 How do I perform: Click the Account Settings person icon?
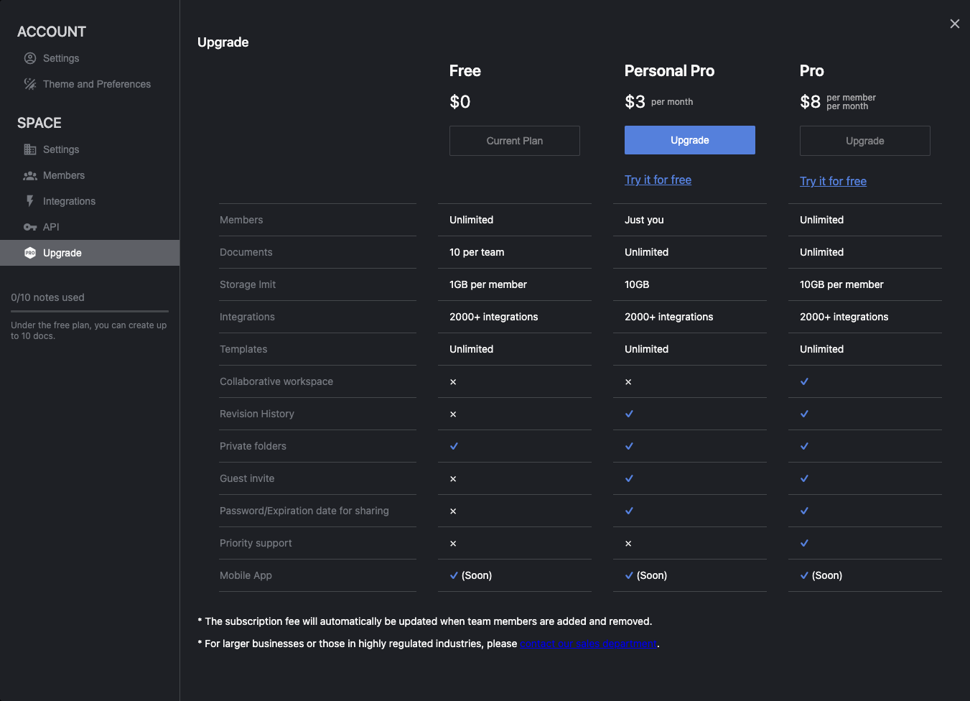pyautogui.click(x=30, y=58)
